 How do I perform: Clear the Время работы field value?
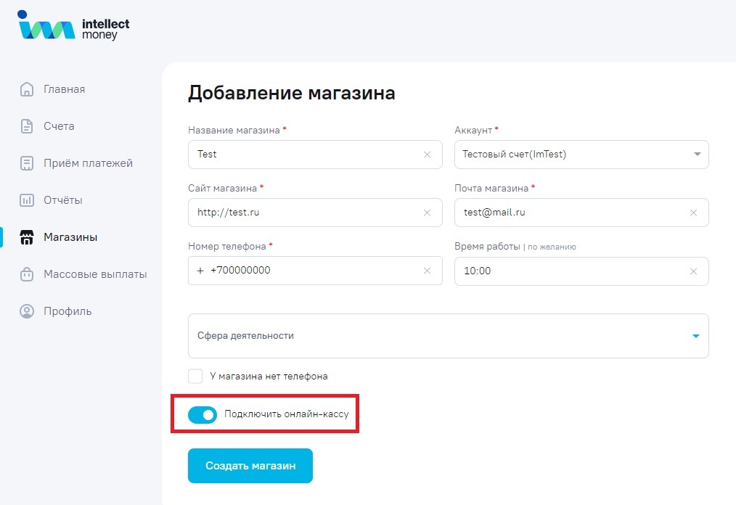click(x=693, y=271)
